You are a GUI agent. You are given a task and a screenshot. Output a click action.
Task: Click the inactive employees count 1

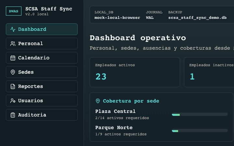point(192,77)
